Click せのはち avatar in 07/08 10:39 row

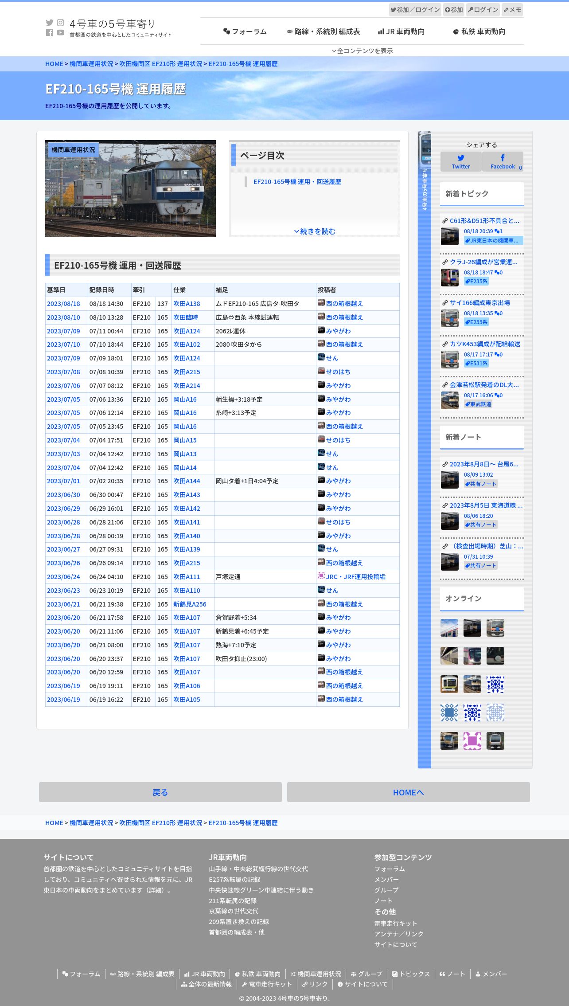pyautogui.click(x=321, y=371)
